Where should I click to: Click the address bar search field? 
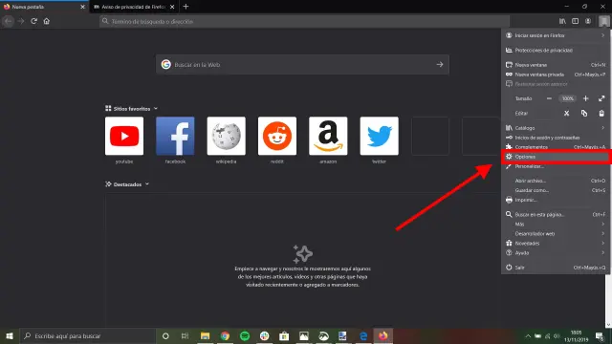304,21
